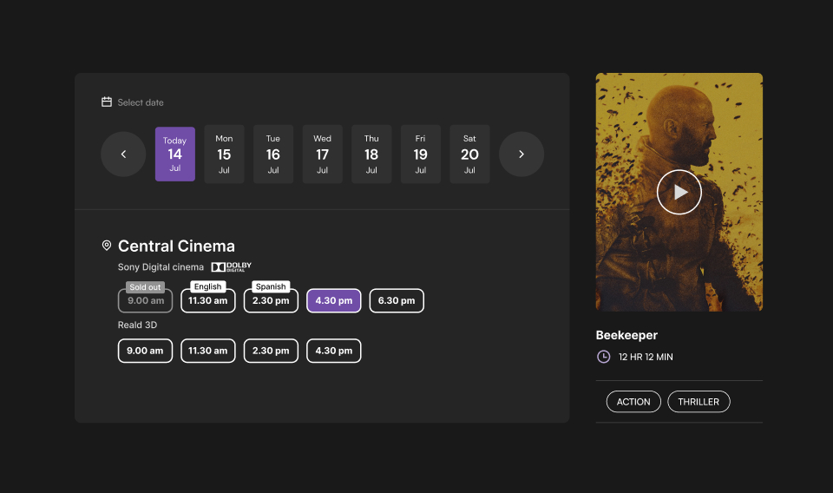Select the highlighted 4.30 pm showtime
Viewport: 833px width, 493px height.
click(x=333, y=300)
